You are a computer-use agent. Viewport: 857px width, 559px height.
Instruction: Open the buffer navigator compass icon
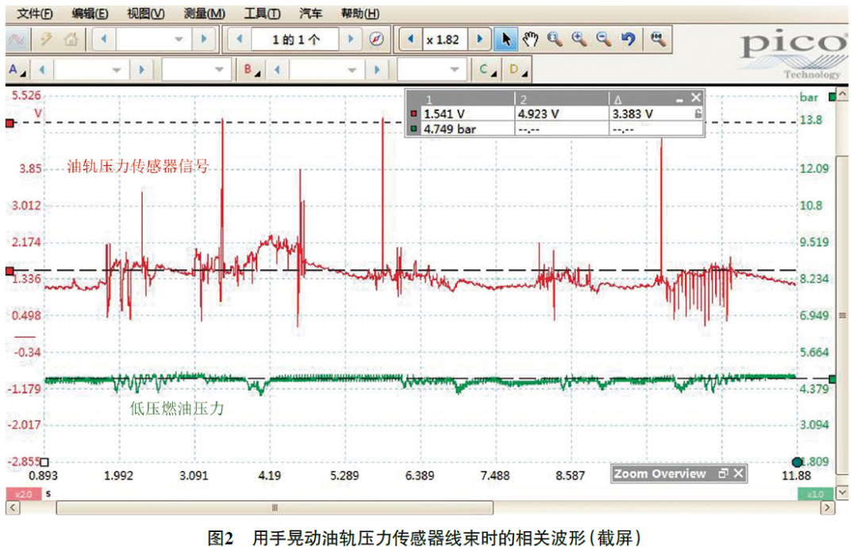377,40
